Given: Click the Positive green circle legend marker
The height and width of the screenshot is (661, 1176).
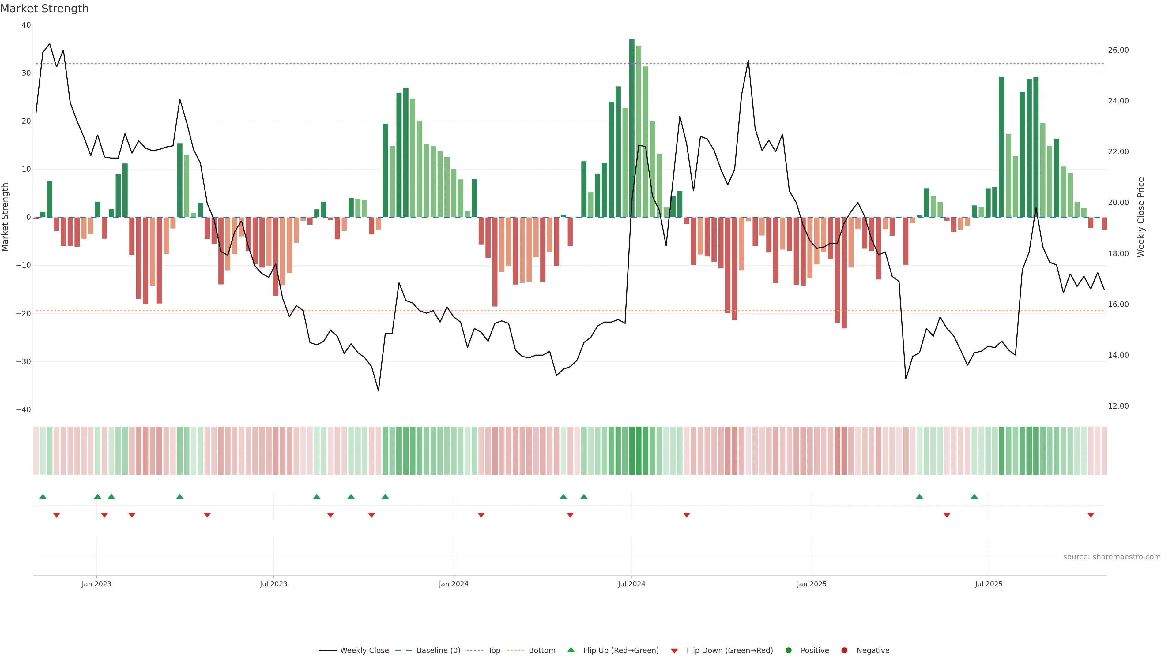Looking at the screenshot, I should (x=788, y=651).
